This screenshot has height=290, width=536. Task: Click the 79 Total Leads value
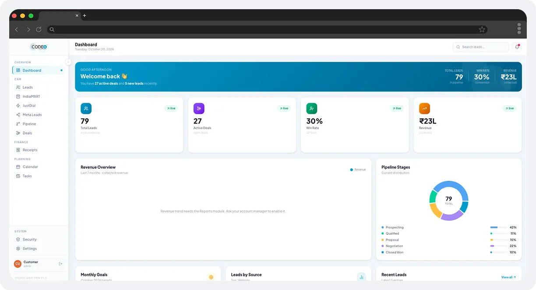point(85,121)
